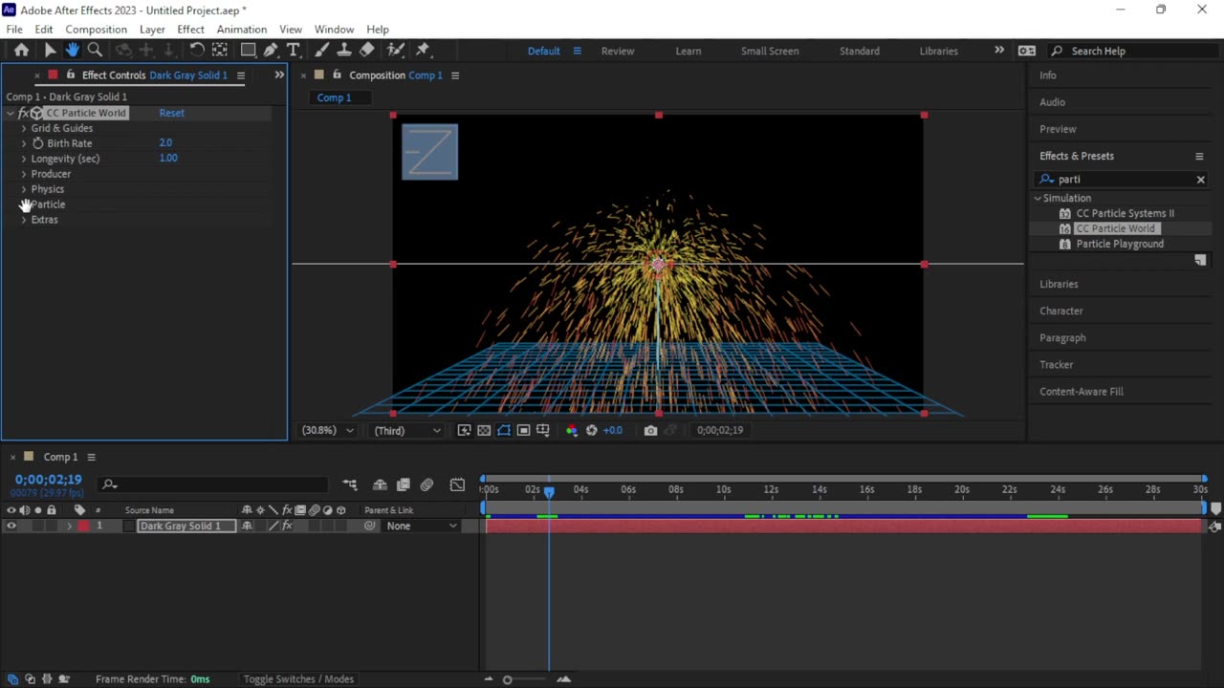Select the Selection (arrow) tool
This screenshot has width=1224, height=688.
pos(50,51)
